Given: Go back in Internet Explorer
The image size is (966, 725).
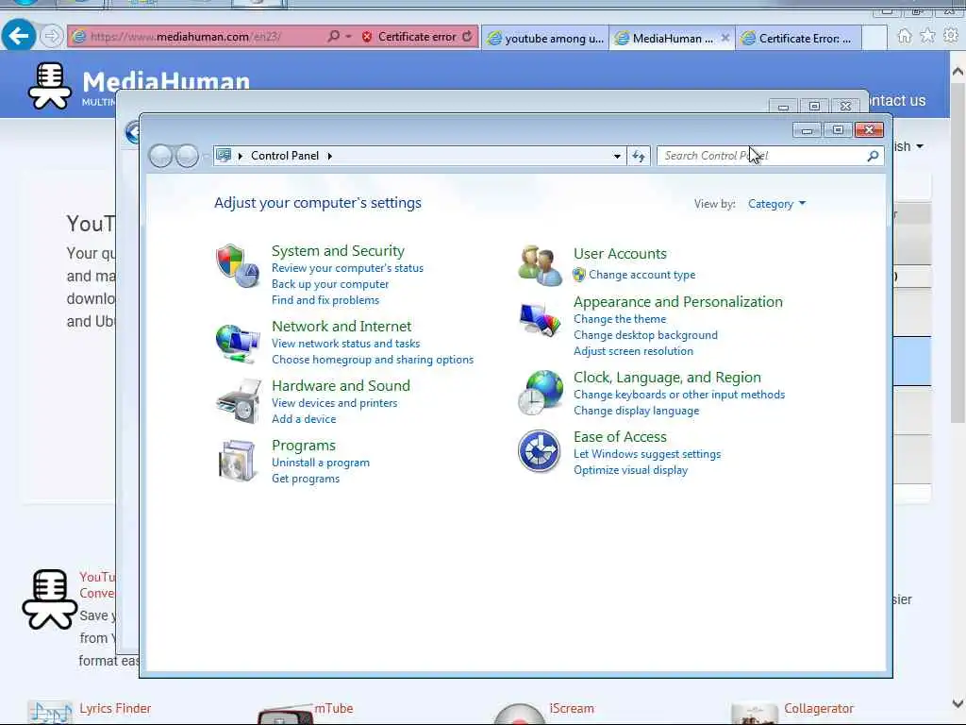Looking at the screenshot, I should point(19,37).
